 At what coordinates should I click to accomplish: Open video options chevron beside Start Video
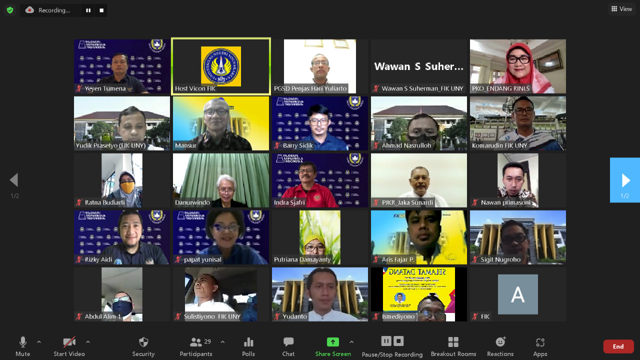coord(88,342)
